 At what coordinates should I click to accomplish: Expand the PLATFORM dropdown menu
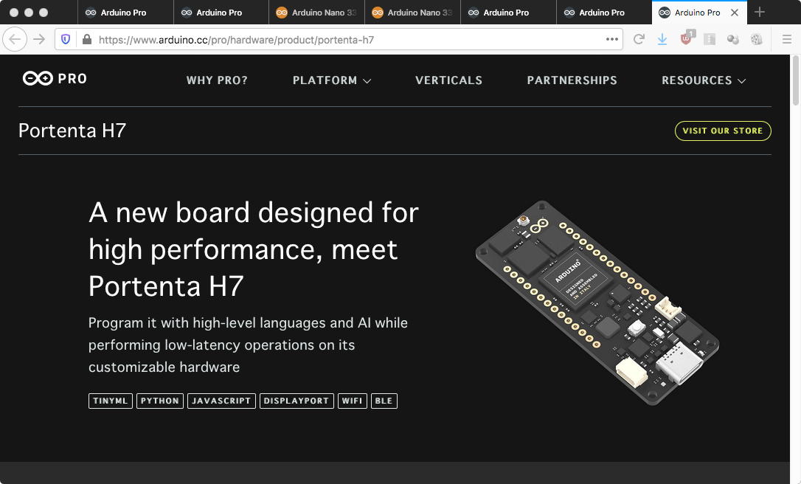click(331, 80)
